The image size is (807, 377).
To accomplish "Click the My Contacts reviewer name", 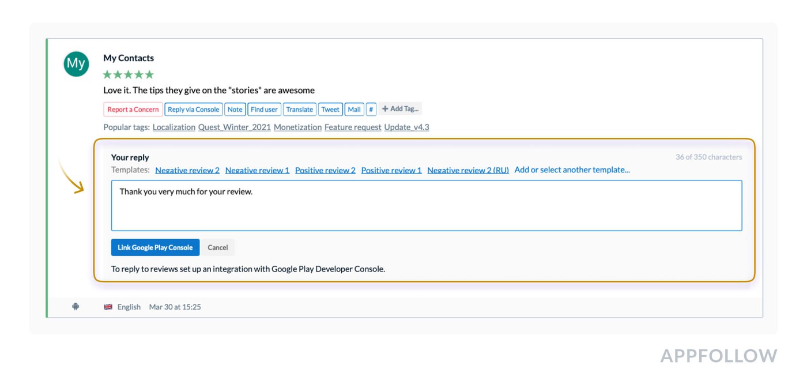I will click(129, 58).
